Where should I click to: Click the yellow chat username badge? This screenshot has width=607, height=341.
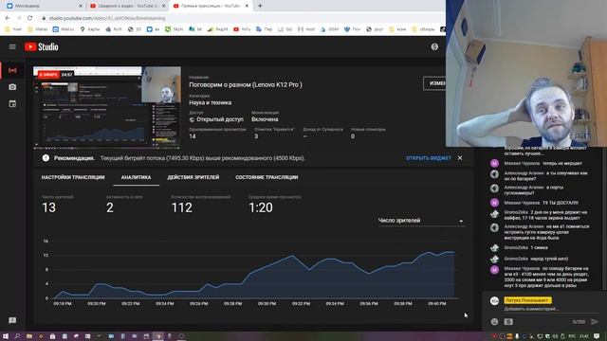(x=528, y=300)
